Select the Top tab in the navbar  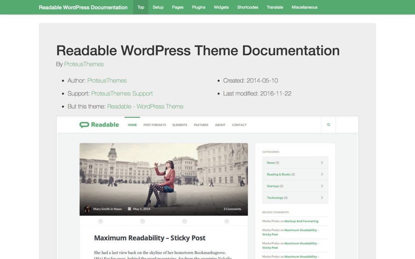tap(140, 7)
